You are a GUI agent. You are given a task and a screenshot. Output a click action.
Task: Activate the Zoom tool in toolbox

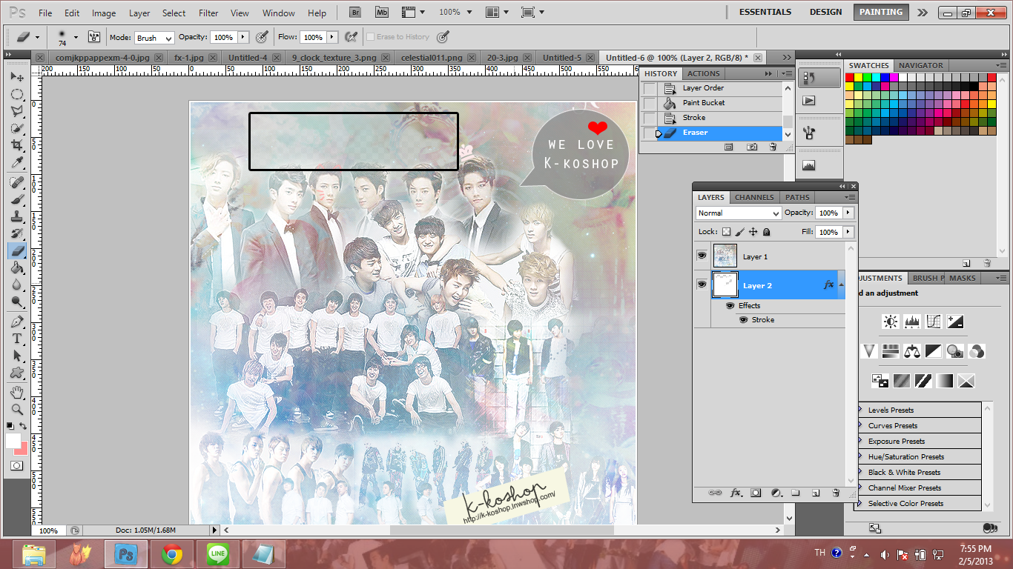click(16, 409)
